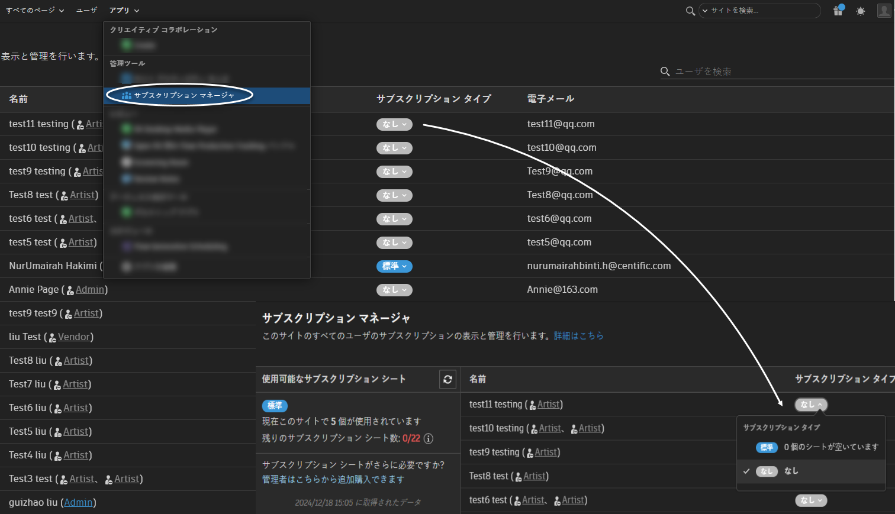Viewport: 895px width, 514px height.
Task: Click the person icon beside liu Test's Vendor role
Action: (52, 337)
